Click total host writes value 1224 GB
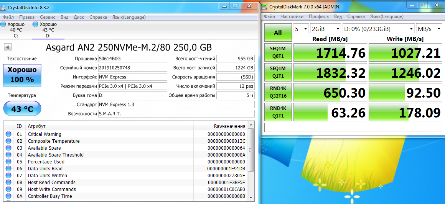 [x=235, y=68]
